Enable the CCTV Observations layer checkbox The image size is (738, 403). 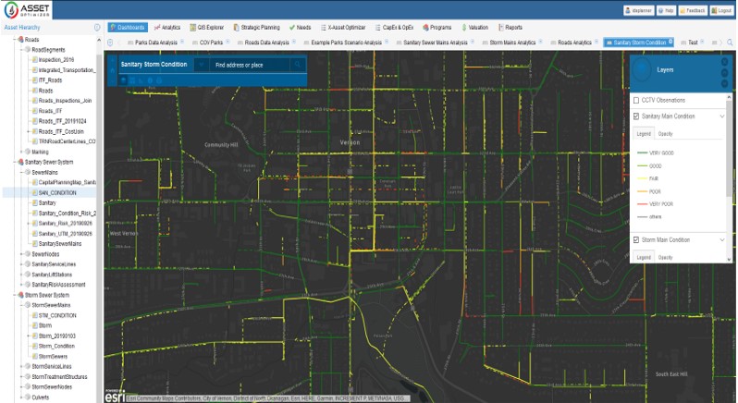click(635, 100)
